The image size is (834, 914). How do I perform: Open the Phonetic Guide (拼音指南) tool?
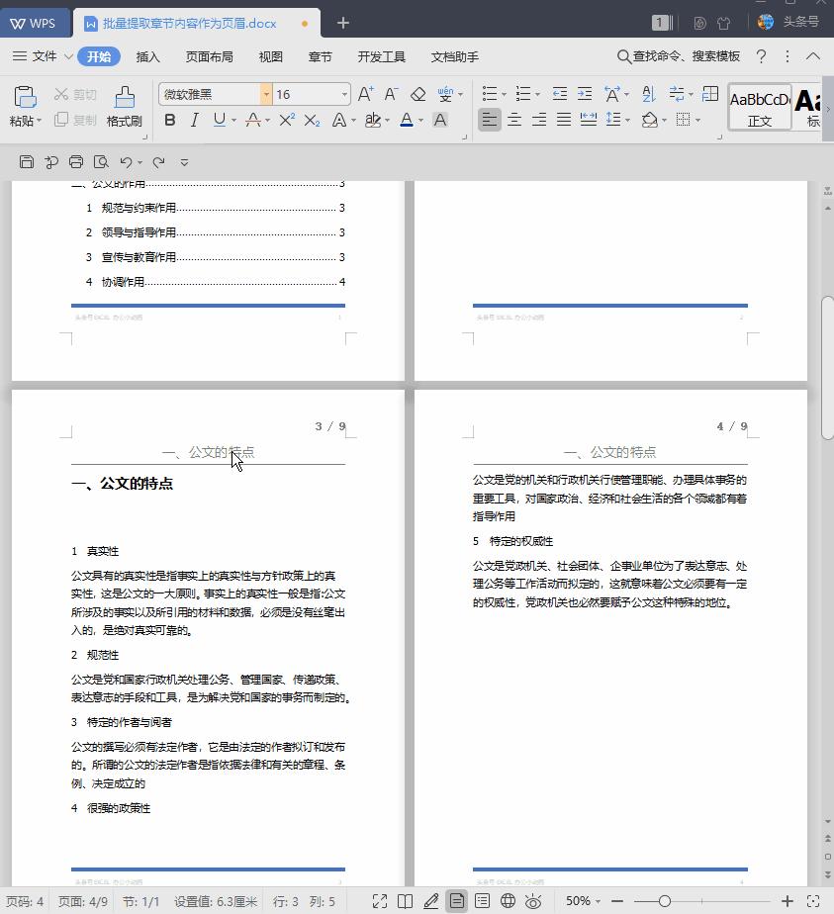(447, 93)
